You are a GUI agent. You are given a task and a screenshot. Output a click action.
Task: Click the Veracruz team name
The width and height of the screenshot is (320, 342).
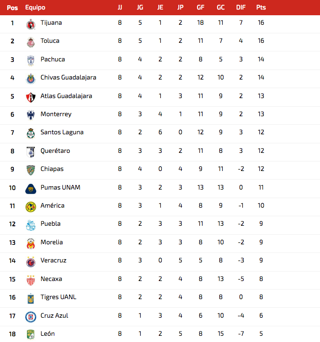click(53, 260)
